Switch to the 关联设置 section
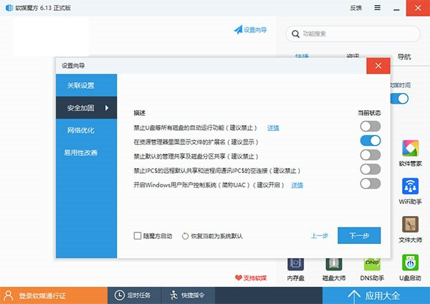Viewport: 430px width, 304px height. click(80, 86)
